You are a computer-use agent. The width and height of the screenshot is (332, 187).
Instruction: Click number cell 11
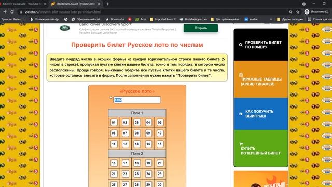point(114,144)
